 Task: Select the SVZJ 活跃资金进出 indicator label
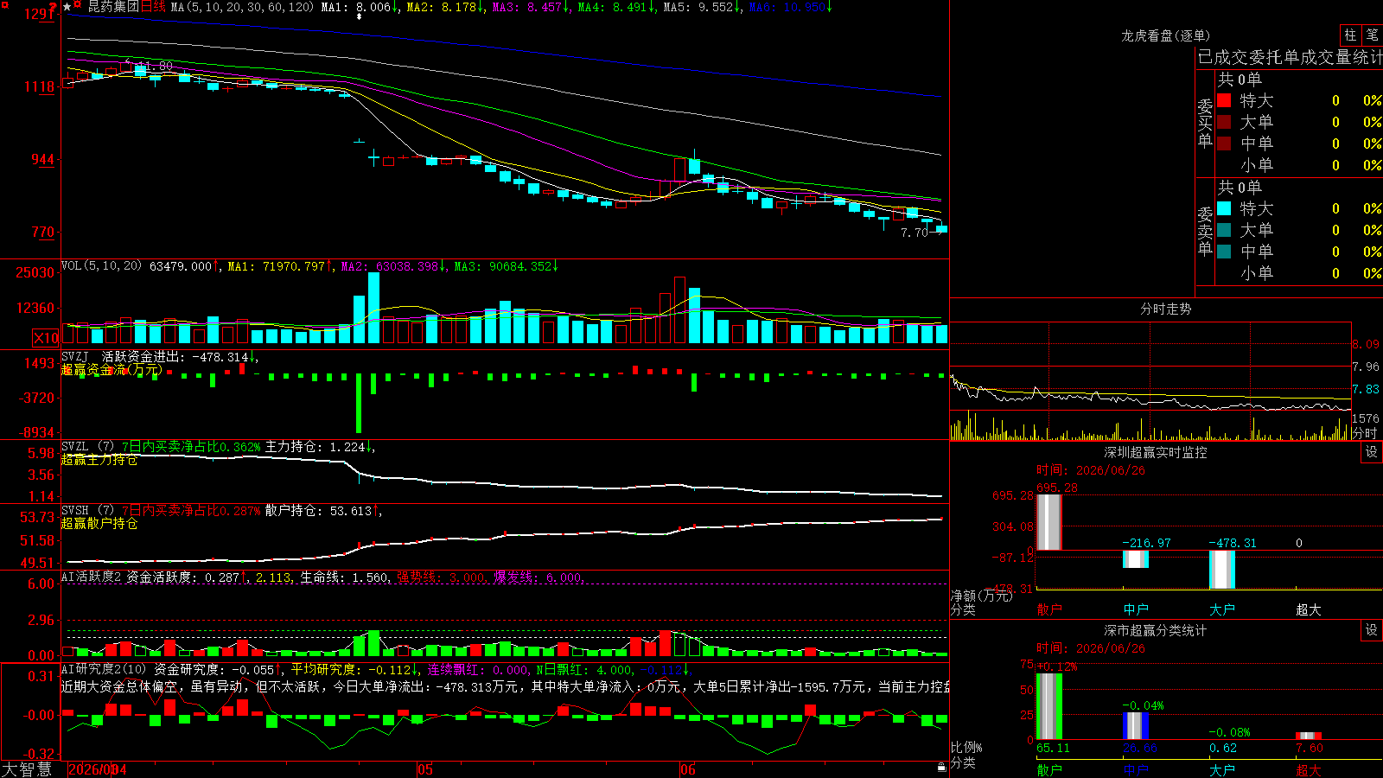pyautogui.click(x=158, y=356)
